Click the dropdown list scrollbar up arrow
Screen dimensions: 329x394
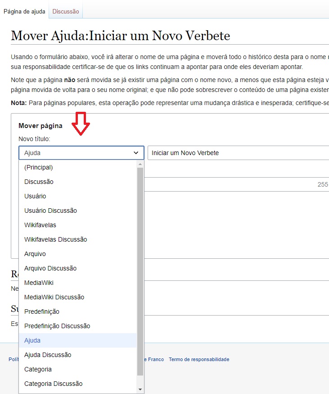pos(140,165)
